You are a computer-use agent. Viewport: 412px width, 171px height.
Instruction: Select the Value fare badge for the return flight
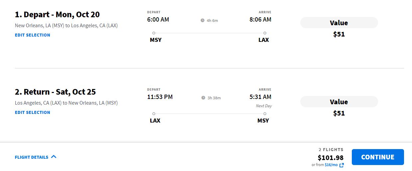pyautogui.click(x=339, y=102)
